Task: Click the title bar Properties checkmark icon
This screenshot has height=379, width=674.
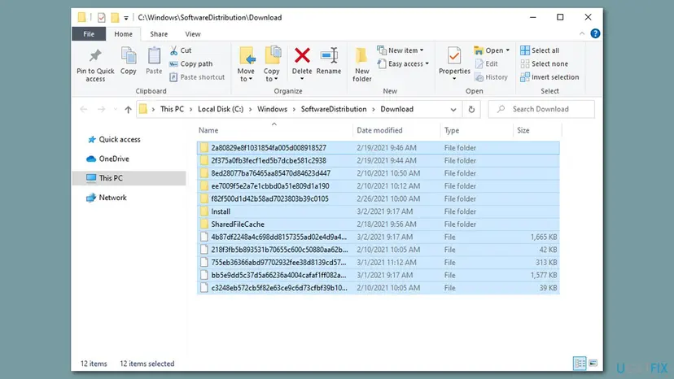Action: coord(102,18)
